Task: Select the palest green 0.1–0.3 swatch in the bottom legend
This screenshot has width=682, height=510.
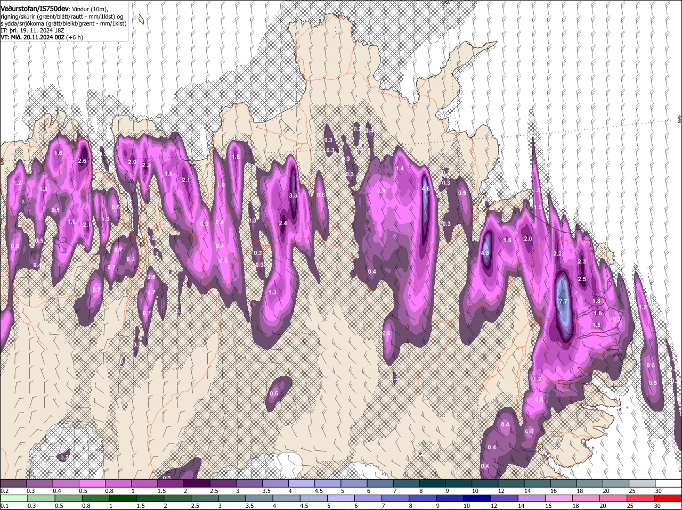Action: [x=14, y=498]
